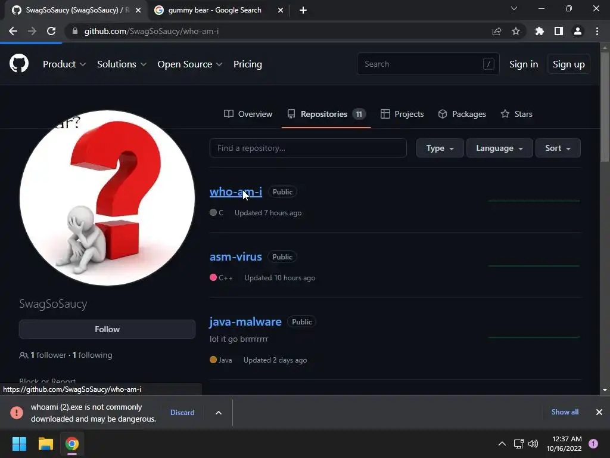Click the Sign up button
Screen dimensions: 610x458
point(568,64)
